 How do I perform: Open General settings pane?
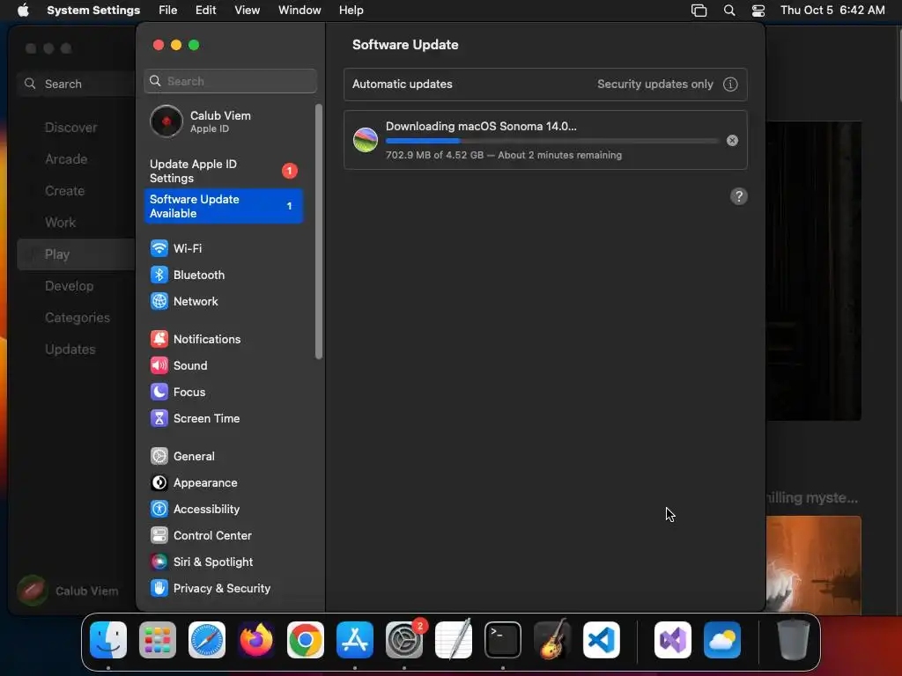(223, 457)
